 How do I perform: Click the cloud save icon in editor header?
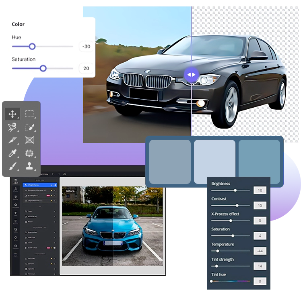pos(65,174)
